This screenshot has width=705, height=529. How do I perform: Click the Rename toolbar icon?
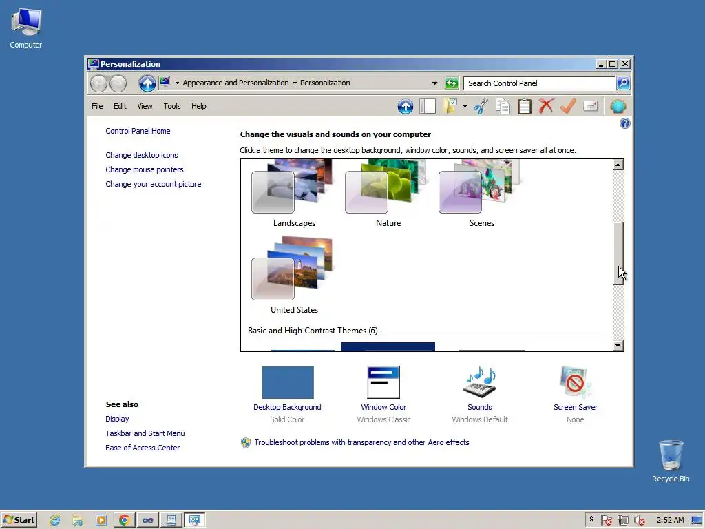coord(590,106)
